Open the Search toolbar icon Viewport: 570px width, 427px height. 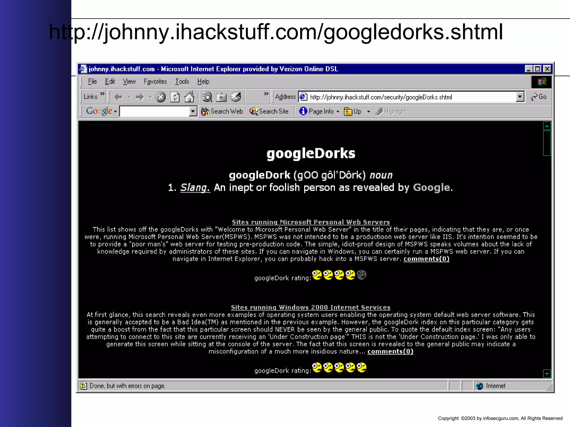[x=207, y=97]
